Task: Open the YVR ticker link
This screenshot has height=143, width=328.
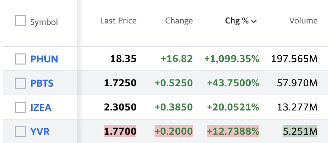Action: coord(40,132)
